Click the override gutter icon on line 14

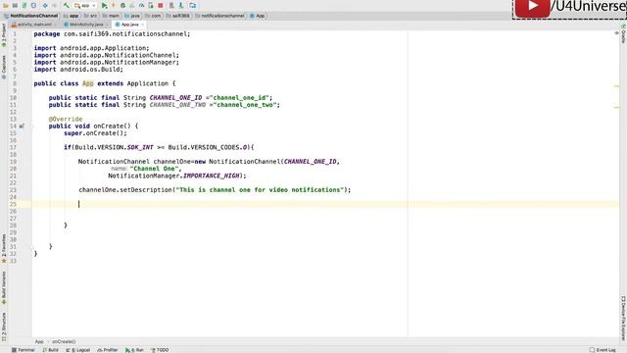click(x=22, y=126)
